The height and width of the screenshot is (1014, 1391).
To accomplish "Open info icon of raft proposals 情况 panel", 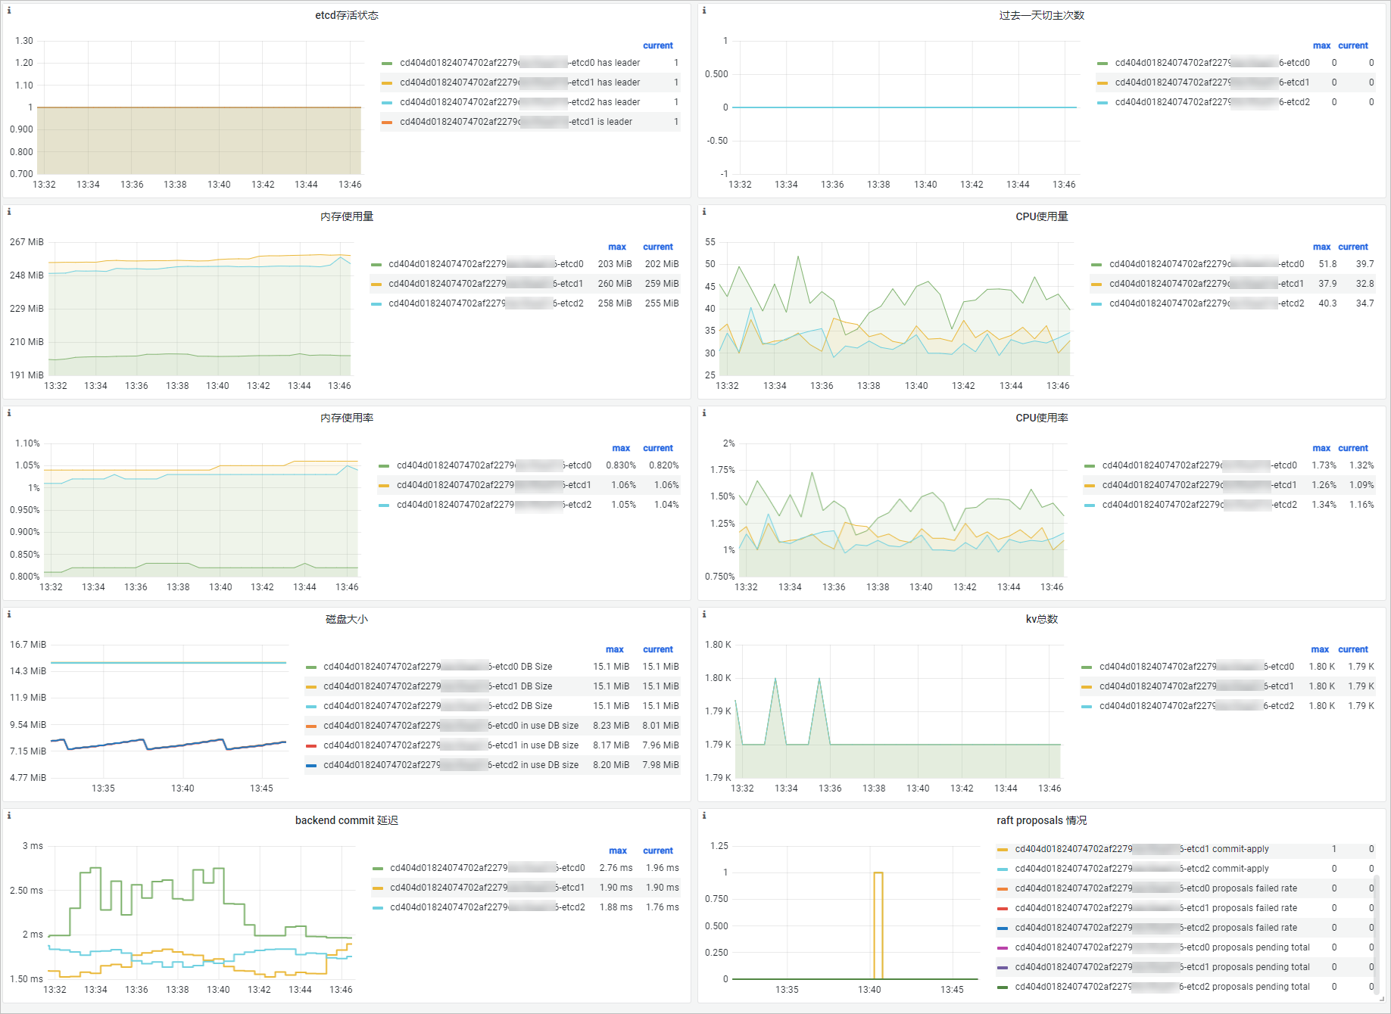I will click(704, 816).
